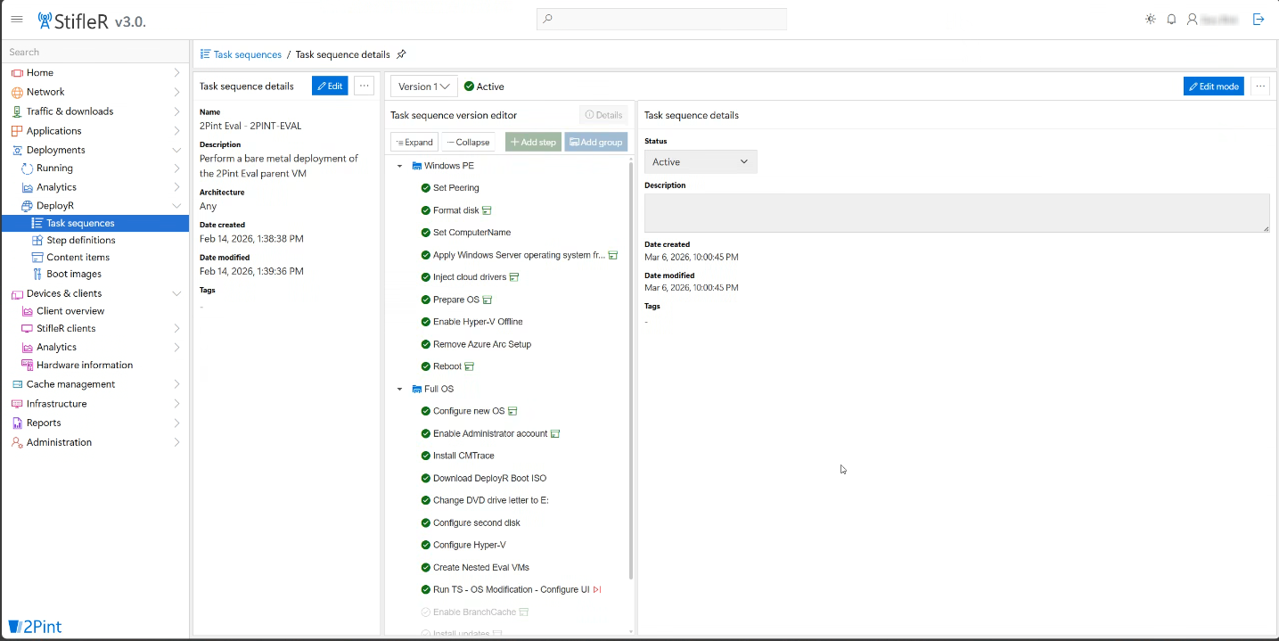
Task: Click the blue Edit button
Action: (x=330, y=86)
